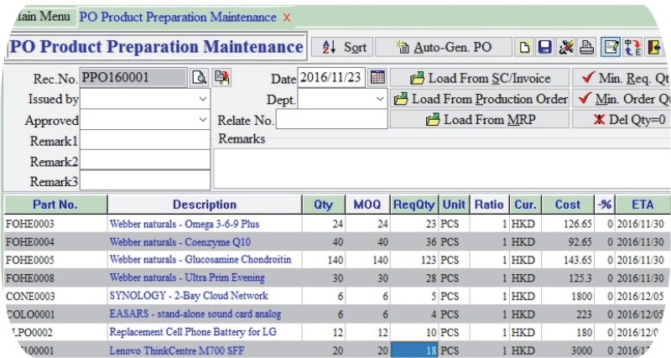The width and height of the screenshot is (671, 358).
Task: Select part number CONE0003 cell
Action: point(55,296)
